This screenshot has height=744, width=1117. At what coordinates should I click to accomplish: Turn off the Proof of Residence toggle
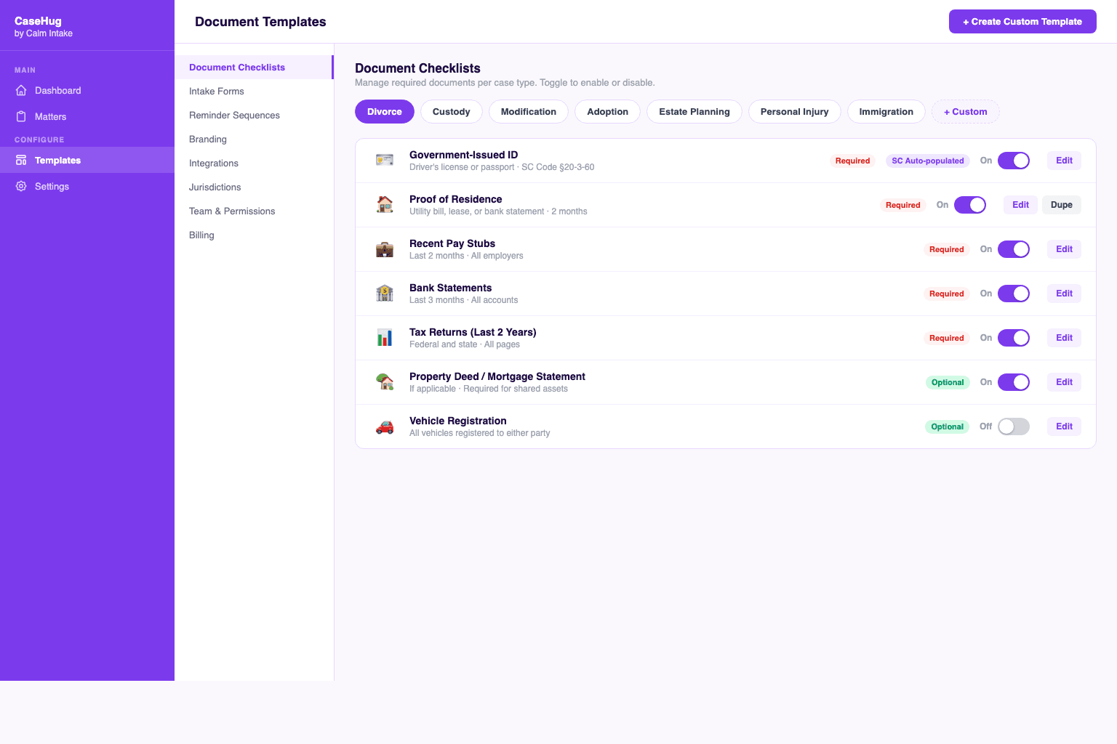[969, 205]
